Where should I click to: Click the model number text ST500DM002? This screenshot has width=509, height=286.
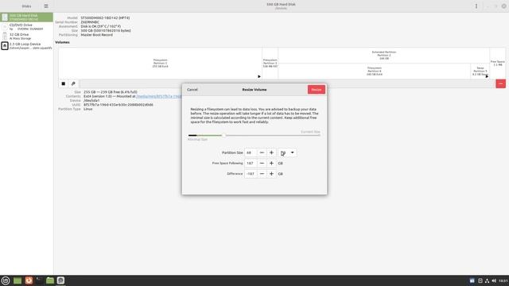point(105,17)
